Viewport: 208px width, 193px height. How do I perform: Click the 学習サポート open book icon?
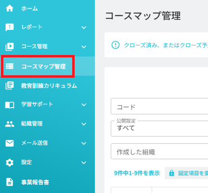[x=10, y=105]
